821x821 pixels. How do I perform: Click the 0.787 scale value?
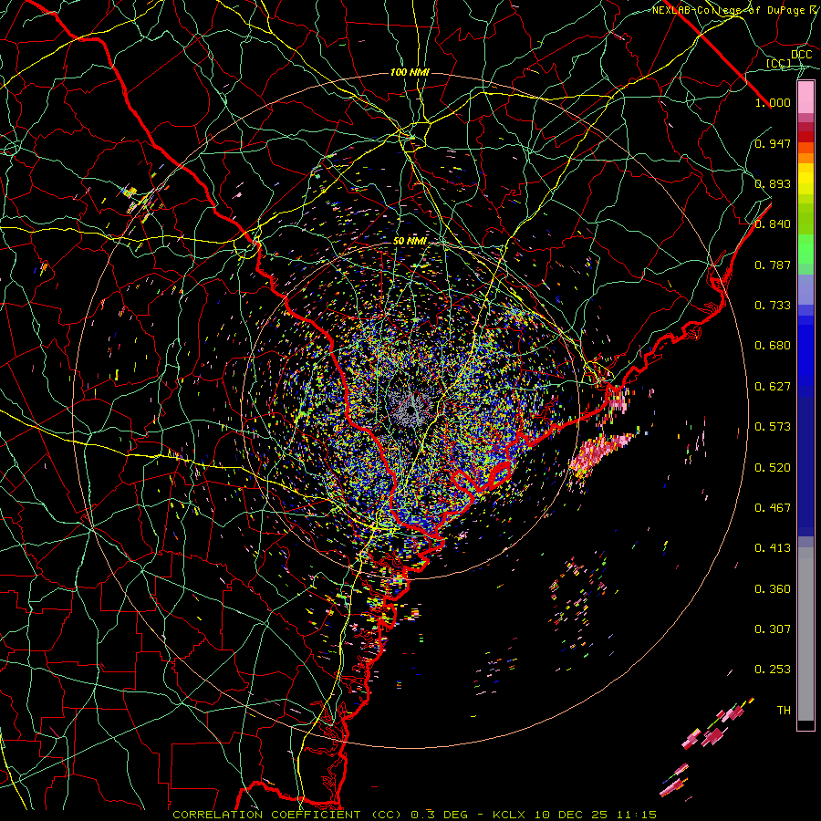(x=773, y=265)
